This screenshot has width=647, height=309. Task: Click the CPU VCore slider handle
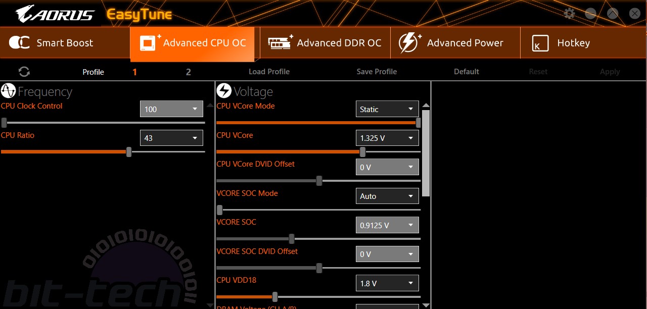pos(362,151)
